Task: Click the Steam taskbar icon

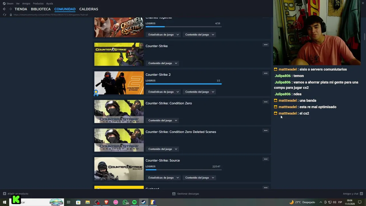Action: pos(144,202)
